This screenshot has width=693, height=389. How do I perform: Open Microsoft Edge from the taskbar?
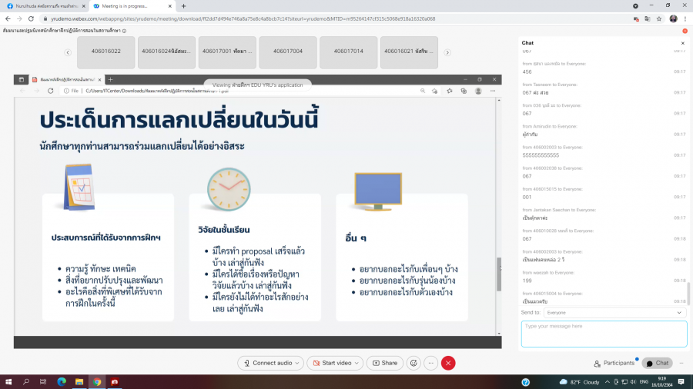click(61, 381)
